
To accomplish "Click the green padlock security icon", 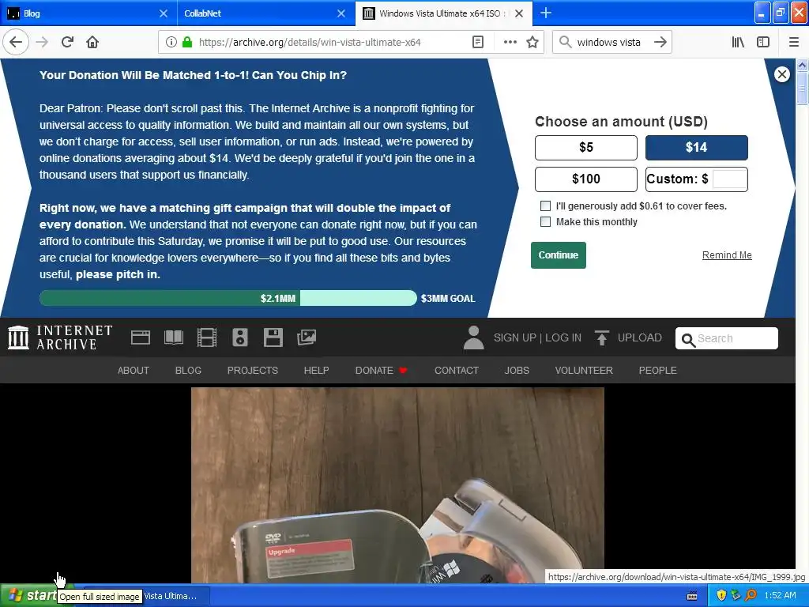I will [x=187, y=42].
